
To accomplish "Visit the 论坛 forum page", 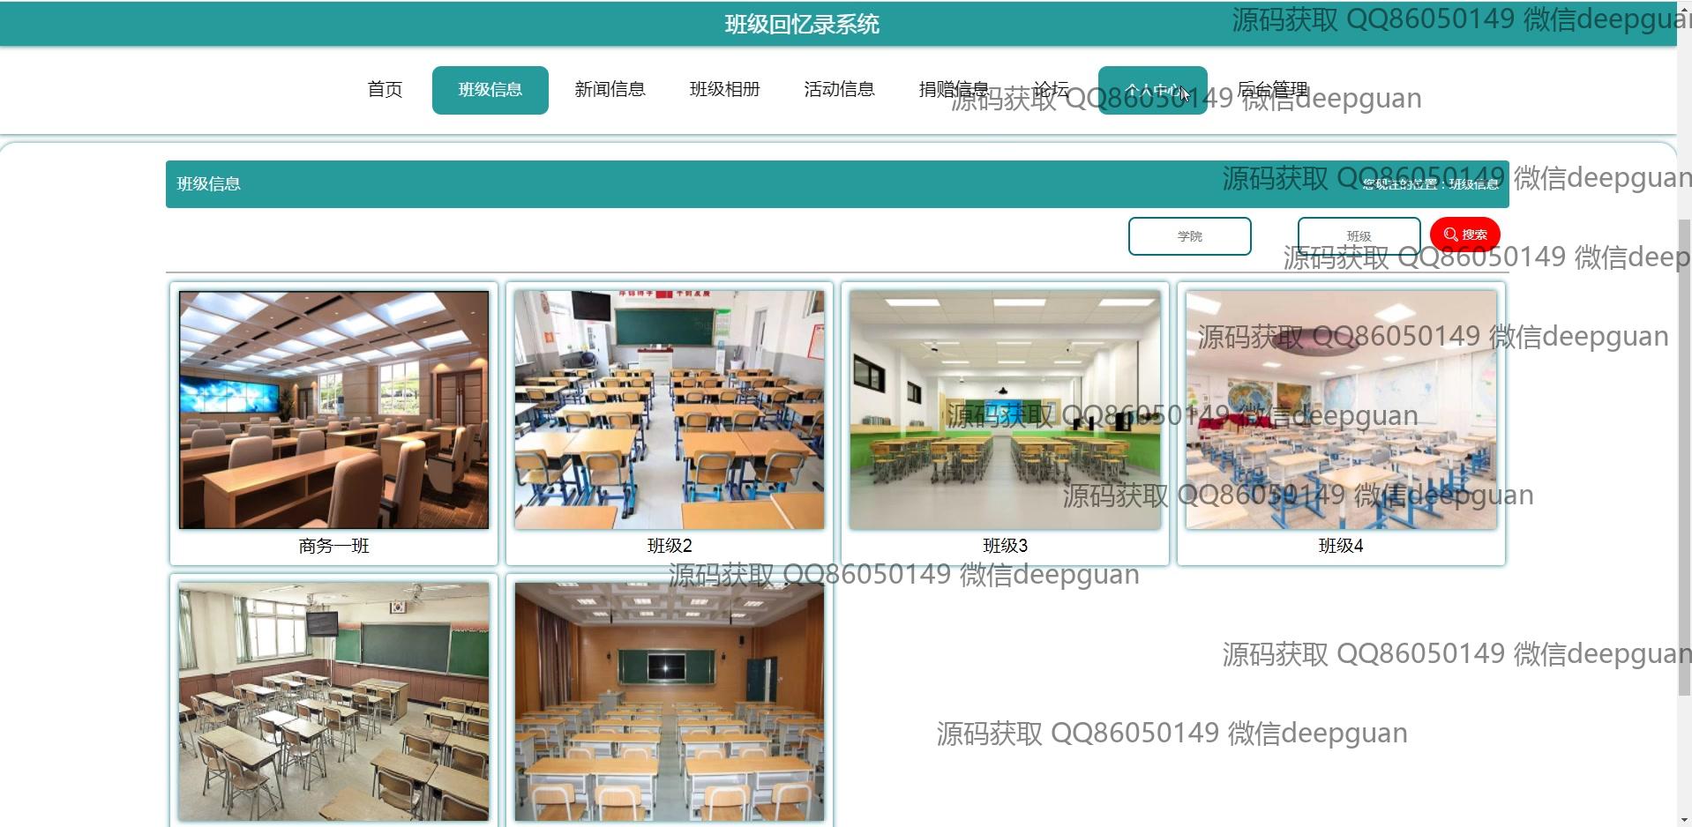I will pos(1051,90).
